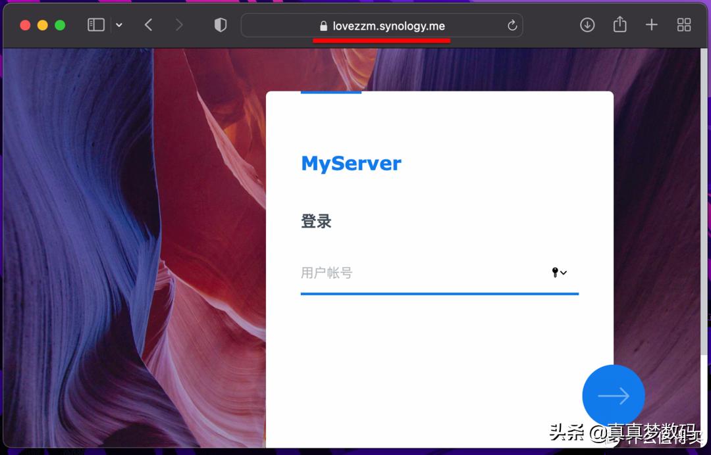
Task: Click the 用户帐号 username field
Action: tap(439, 273)
